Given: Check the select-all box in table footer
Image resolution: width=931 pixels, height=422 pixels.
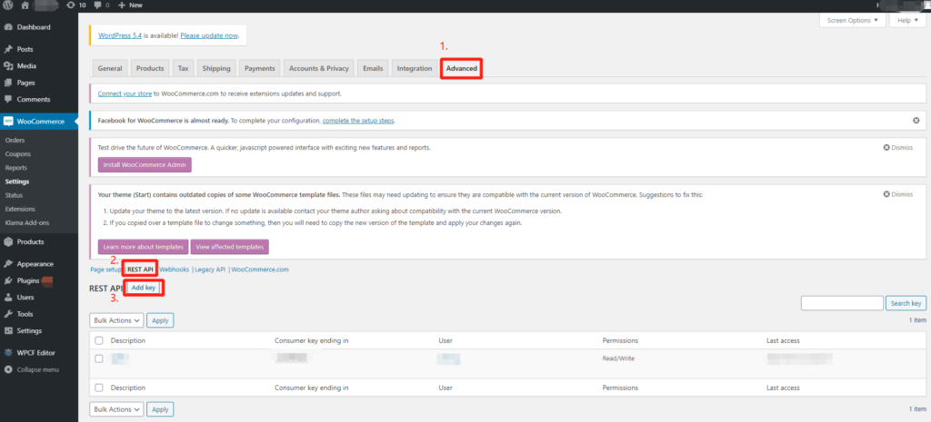Looking at the screenshot, I should point(99,388).
